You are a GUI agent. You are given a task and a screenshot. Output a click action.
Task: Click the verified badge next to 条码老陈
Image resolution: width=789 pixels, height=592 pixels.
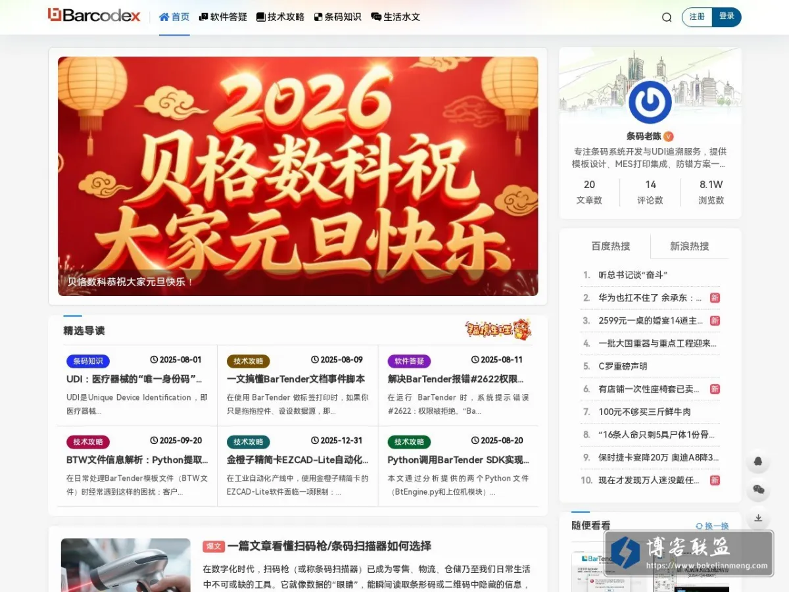click(669, 136)
